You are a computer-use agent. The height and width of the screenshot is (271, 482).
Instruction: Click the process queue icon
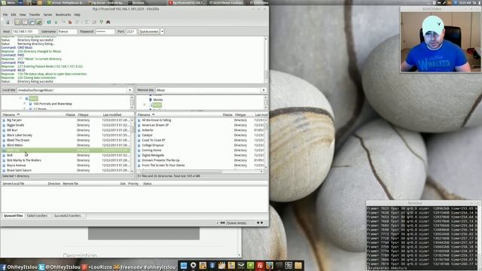tap(56, 22)
